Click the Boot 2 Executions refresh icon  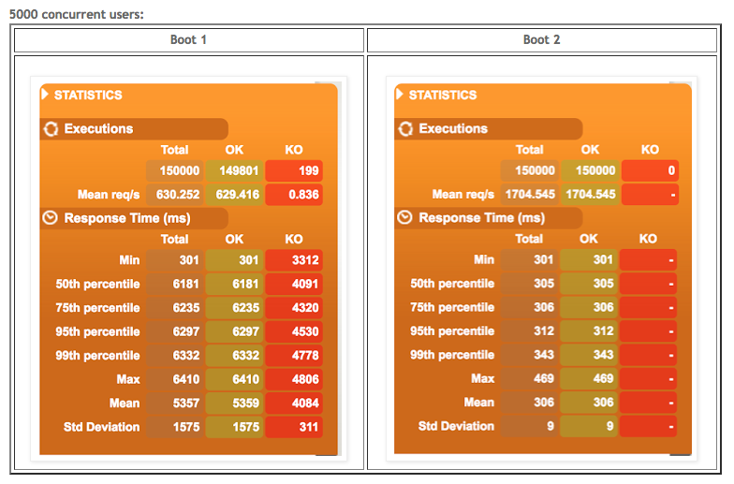[406, 129]
